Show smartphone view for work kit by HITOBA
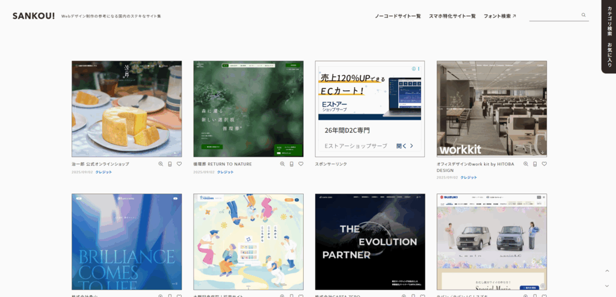This screenshot has height=297, width=616. coord(535,164)
